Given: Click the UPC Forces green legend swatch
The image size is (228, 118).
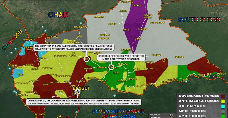Looking at the screenshot, I should (224, 116).
